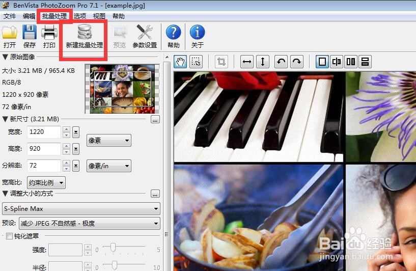416x271 pixels.
Task: Open the 像素/in resolution unit dropdown
Action: (109, 166)
